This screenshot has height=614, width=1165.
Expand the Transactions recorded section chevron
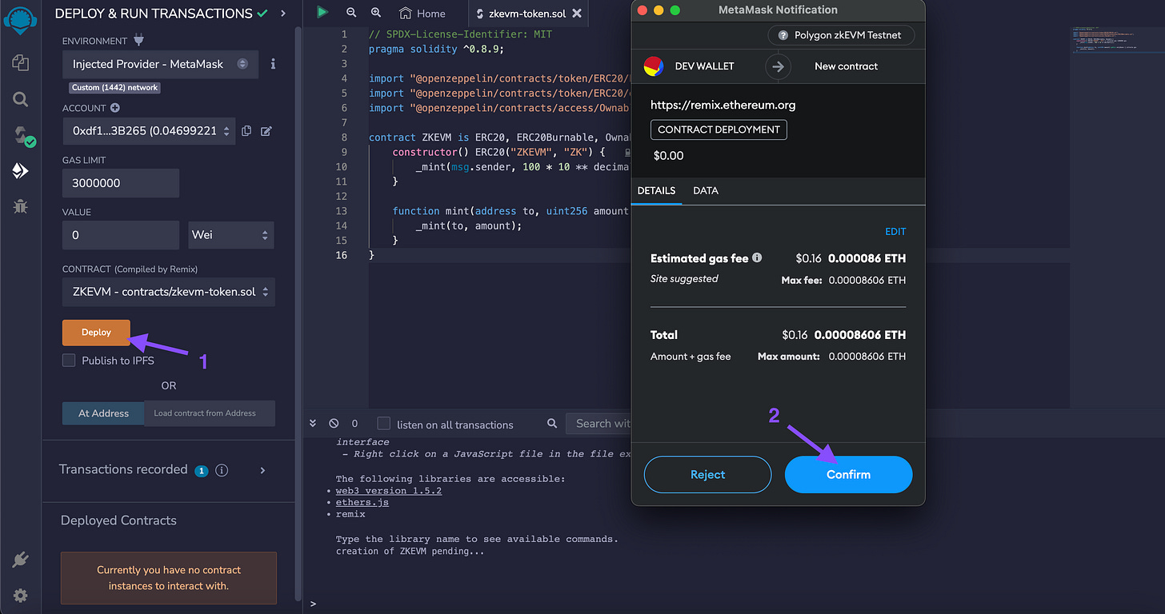262,470
